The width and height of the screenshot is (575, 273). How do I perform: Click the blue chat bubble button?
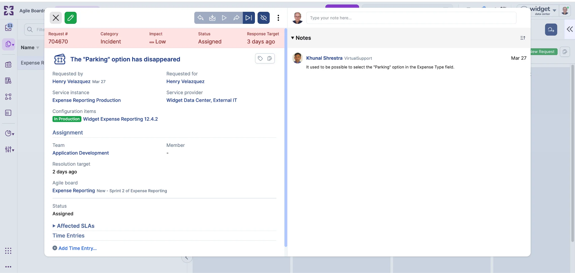click(551, 29)
